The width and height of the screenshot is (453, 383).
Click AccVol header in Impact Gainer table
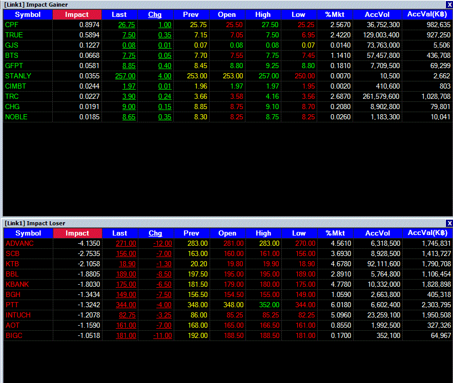(x=377, y=15)
